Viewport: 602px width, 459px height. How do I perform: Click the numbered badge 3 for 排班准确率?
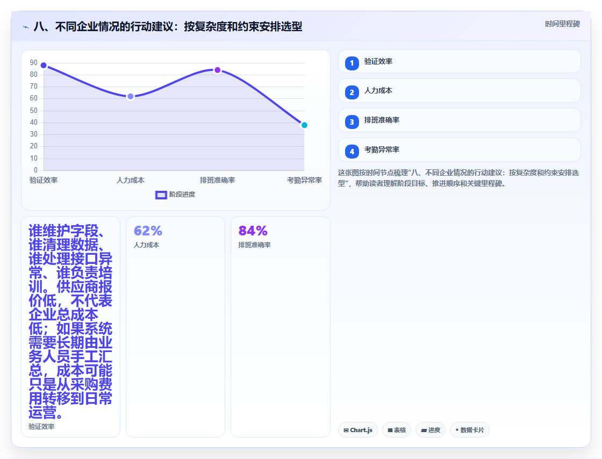tap(352, 122)
